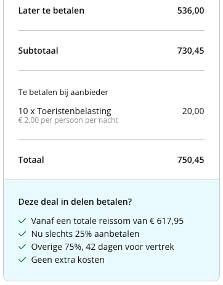Image resolution: width=223 pixels, height=285 pixels.
Task: Click the 'Deze deal in delen betalen?' heading
Action: [x=75, y=202]
